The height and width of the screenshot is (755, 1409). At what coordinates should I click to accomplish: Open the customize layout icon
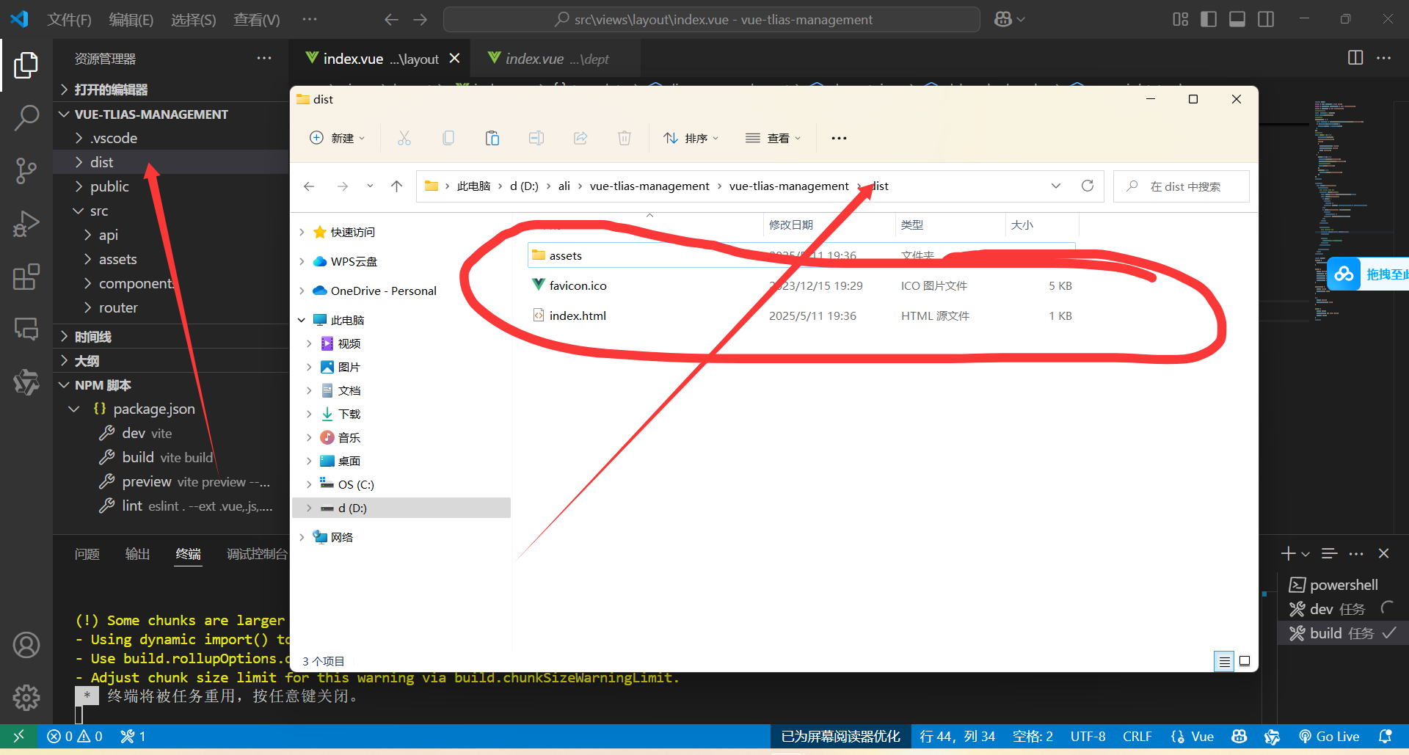(x=1180, y=19)
